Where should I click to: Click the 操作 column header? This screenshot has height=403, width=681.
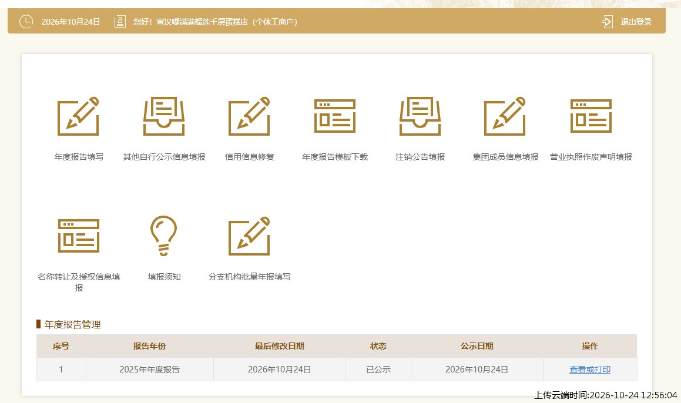click(590, 346)
